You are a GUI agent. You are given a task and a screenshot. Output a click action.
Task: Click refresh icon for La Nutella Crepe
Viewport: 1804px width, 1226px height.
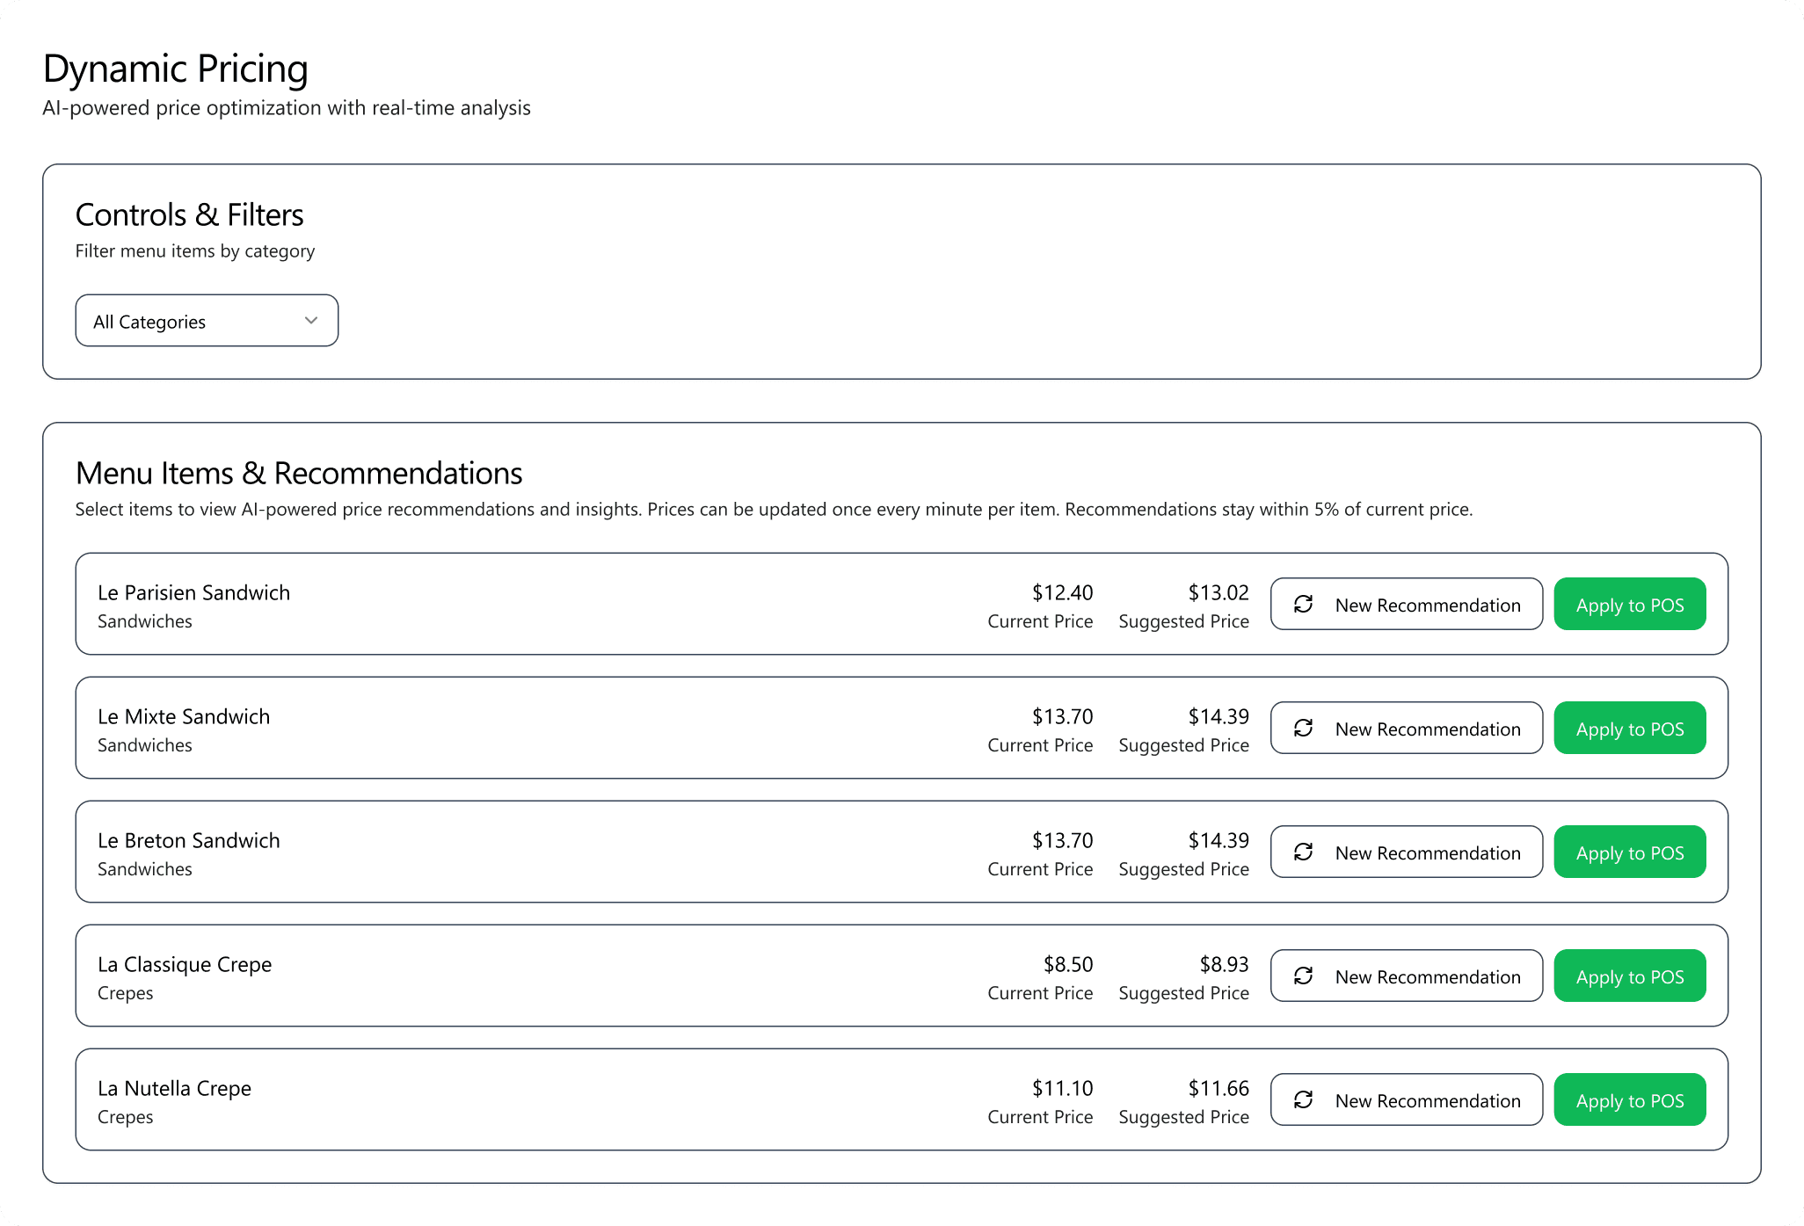(1303, 1099)
